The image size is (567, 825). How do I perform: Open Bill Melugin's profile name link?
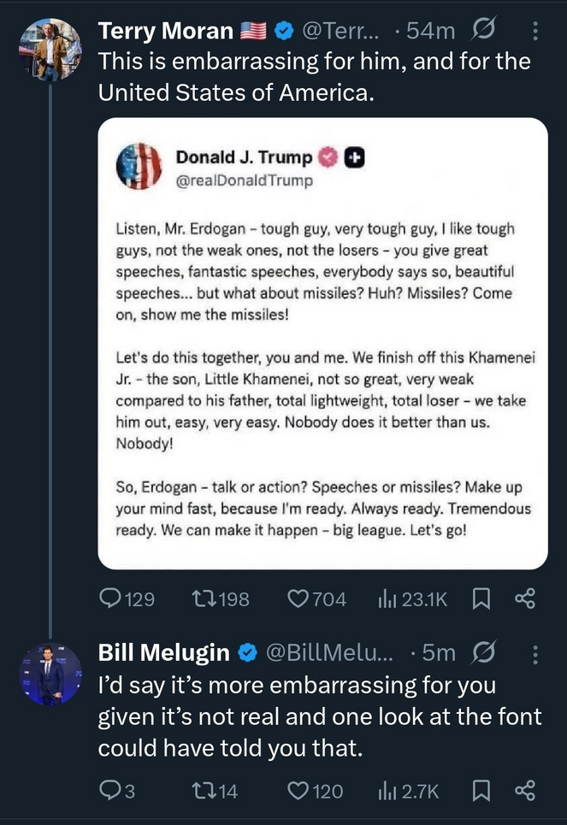pos(164,653)
